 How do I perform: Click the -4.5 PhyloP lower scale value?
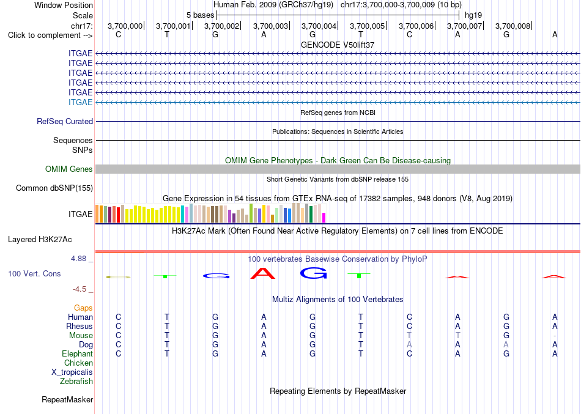80,289
